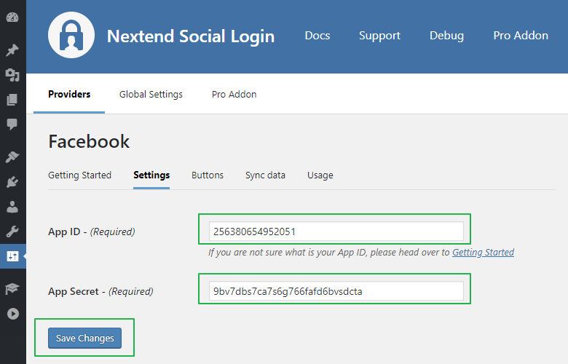Click into the App ID field

[x=336, y=232]
